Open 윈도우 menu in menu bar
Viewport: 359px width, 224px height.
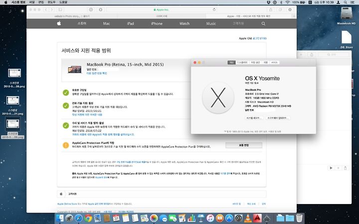(x=51, y=2)
